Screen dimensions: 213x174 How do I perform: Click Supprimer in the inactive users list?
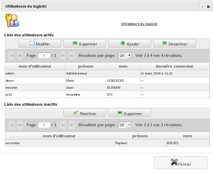(x=129, y=113)
